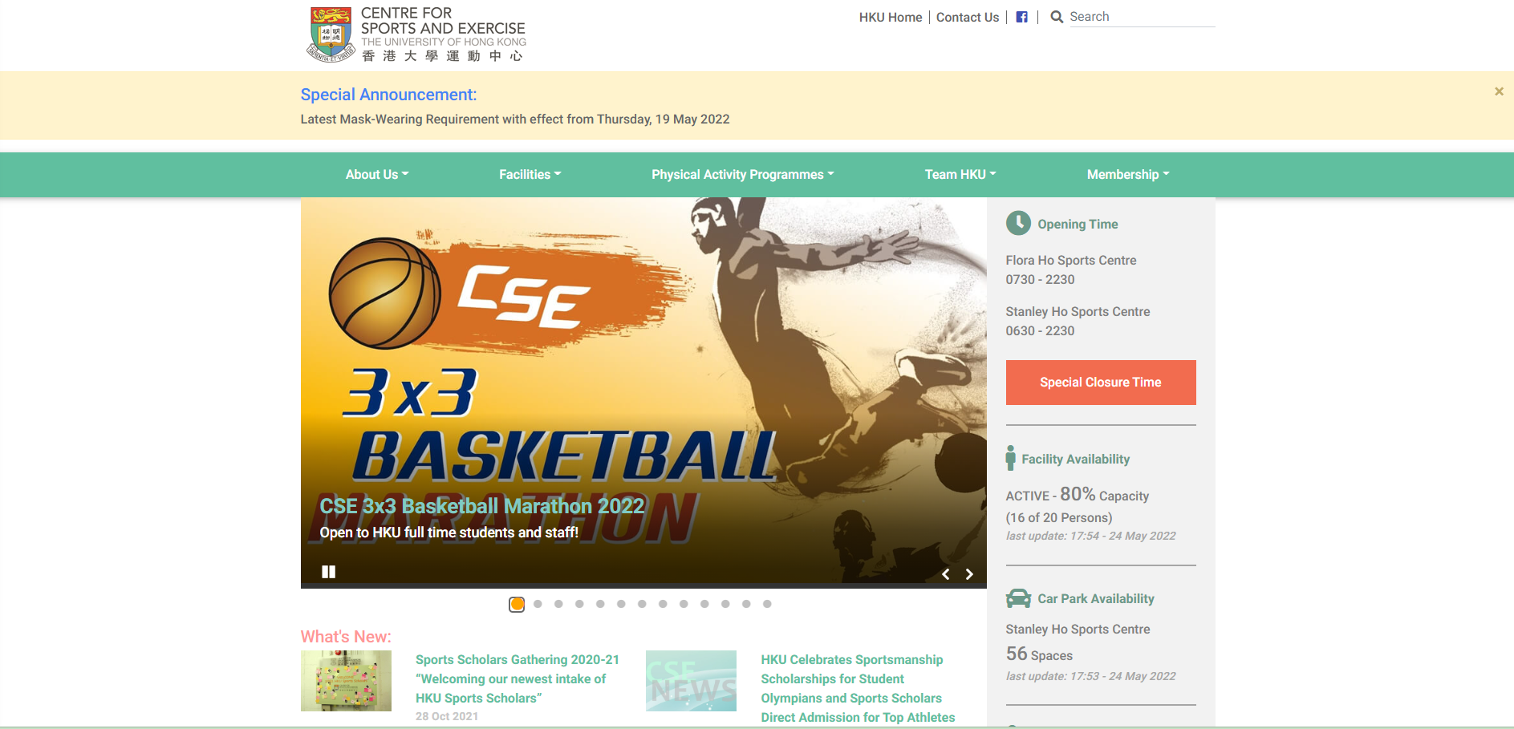The height and width of the screenshot is (729, 1514).
Task: Click the Opening Time heading
Action: coord(1078,224)
